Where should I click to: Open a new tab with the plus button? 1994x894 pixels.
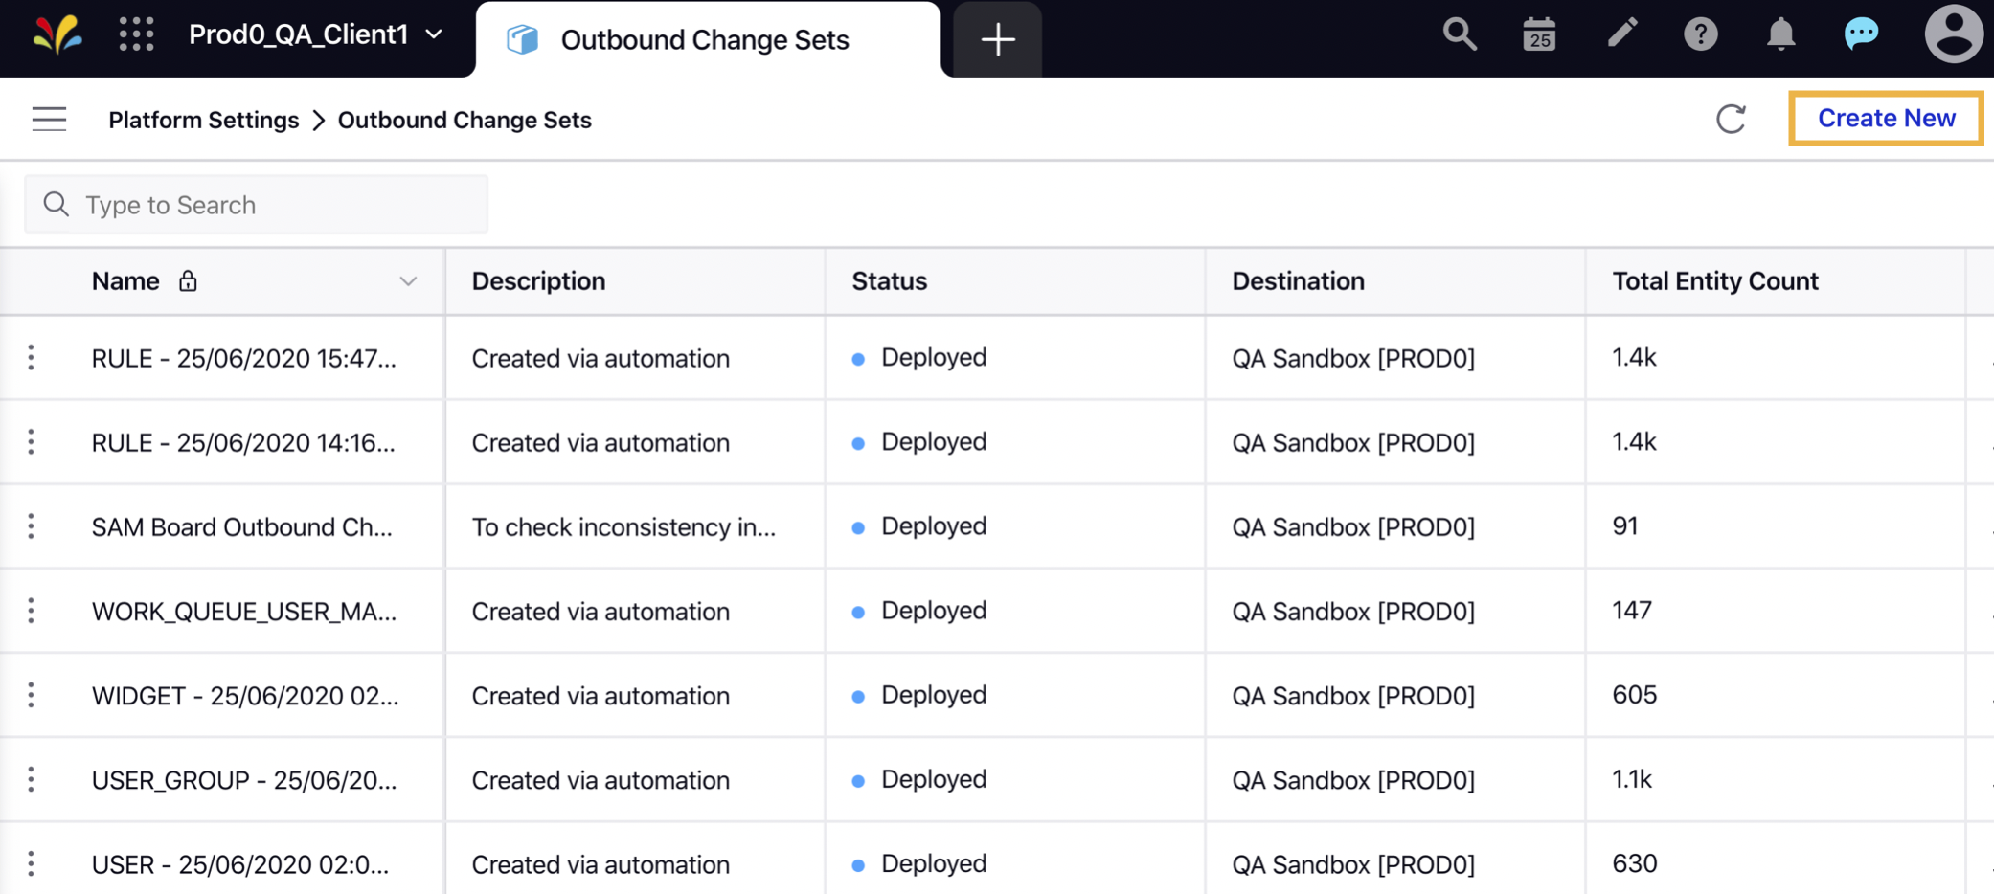[x=997, y=40]
